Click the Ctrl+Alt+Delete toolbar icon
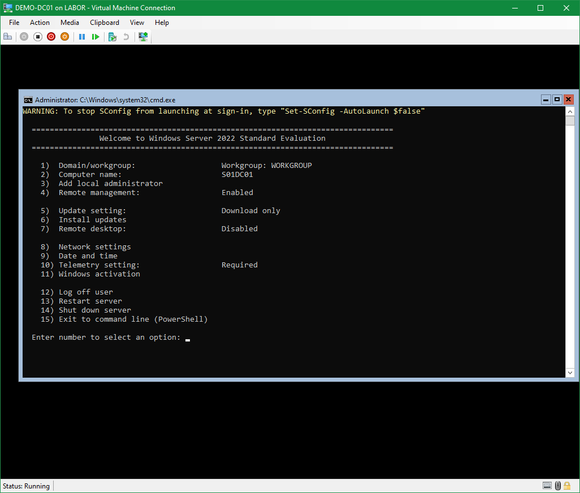 (x=7, y=37)
